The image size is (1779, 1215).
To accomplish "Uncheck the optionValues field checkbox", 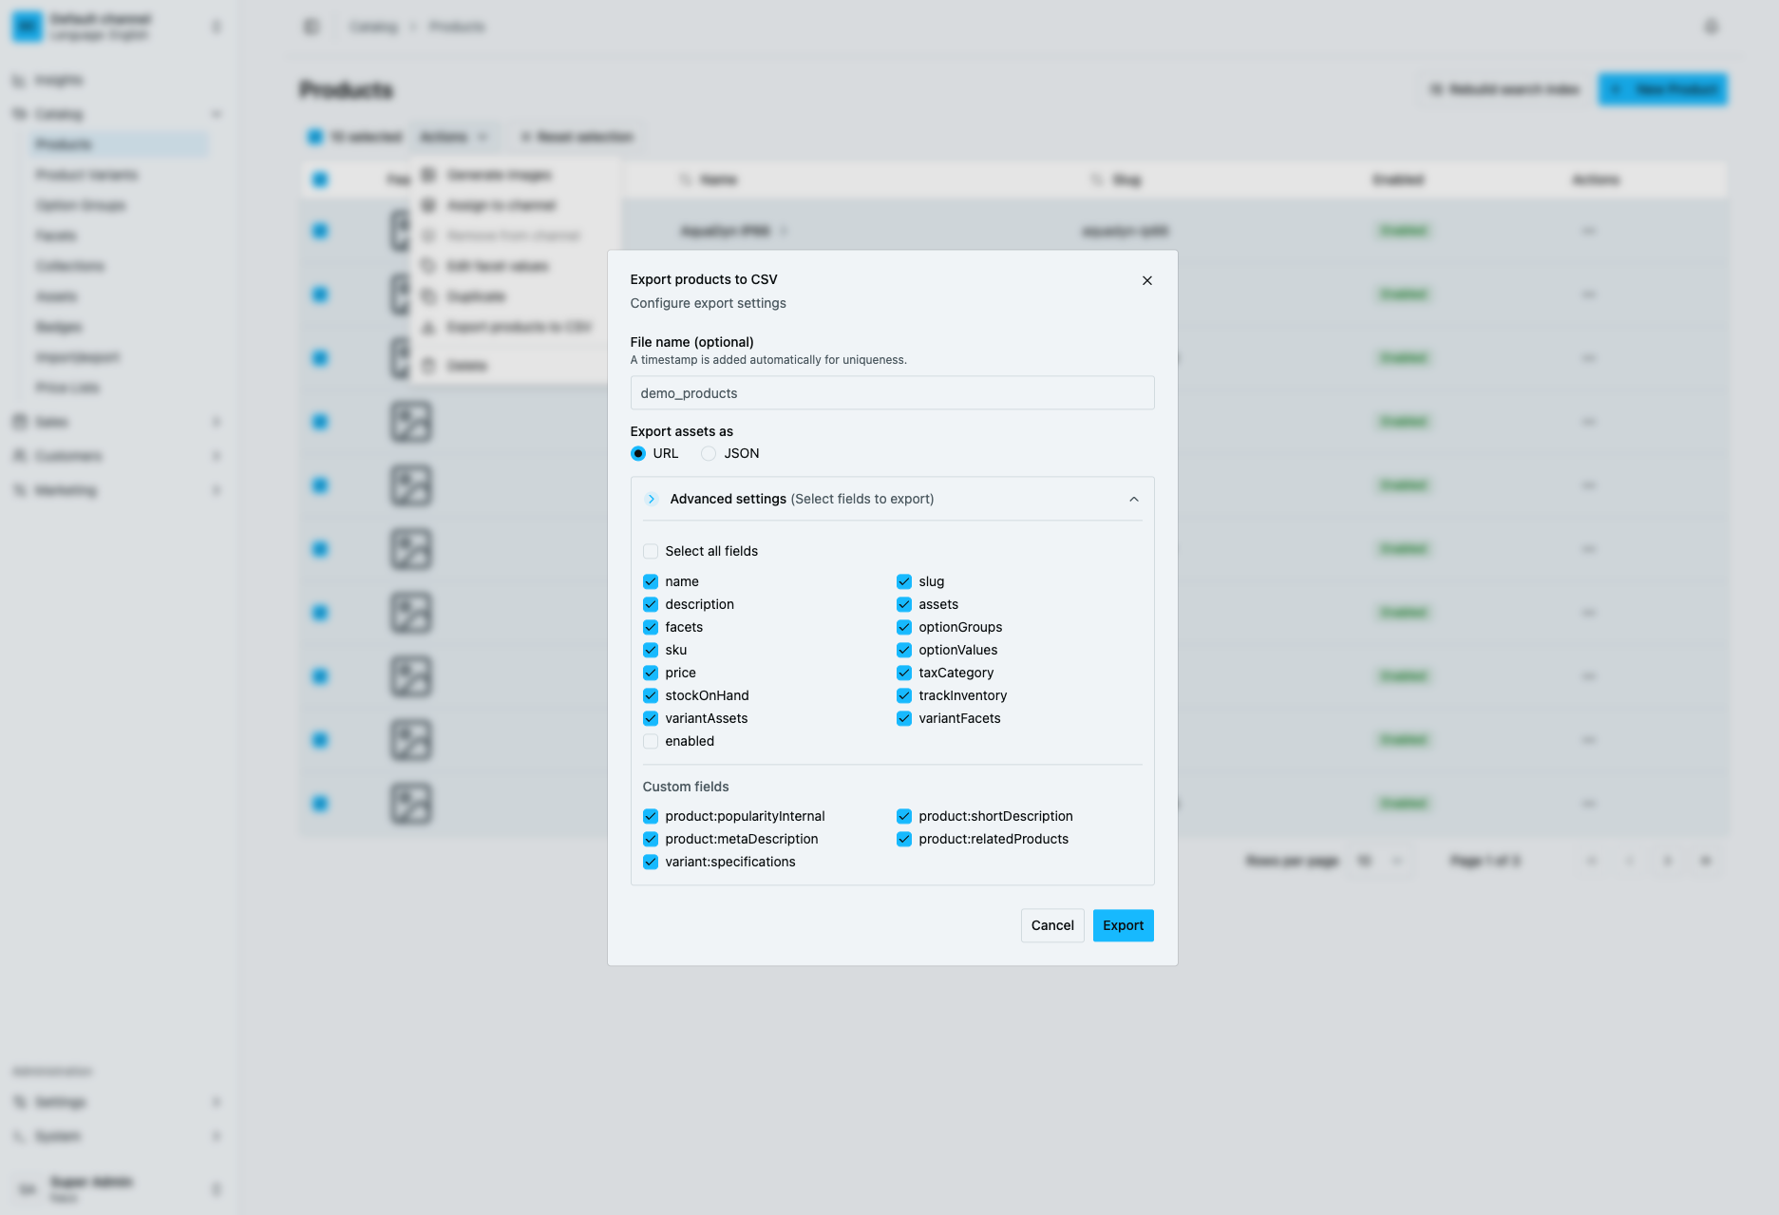I will coord(904,650).
